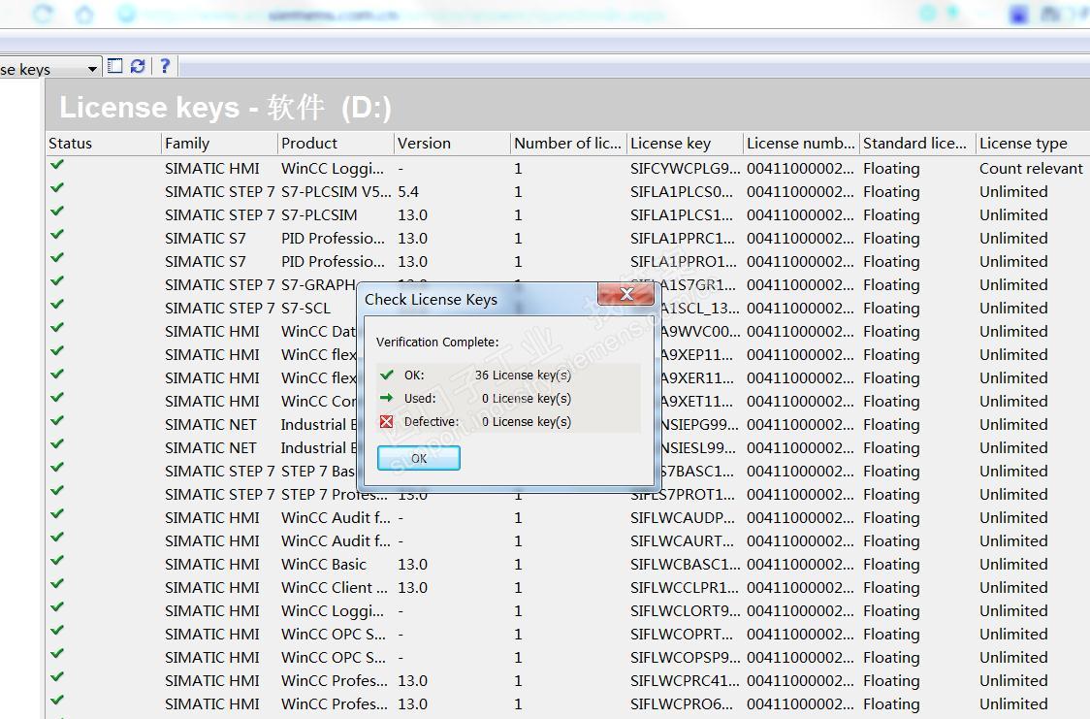
Task: Sort by Status column header
Action: click(104, 144)
